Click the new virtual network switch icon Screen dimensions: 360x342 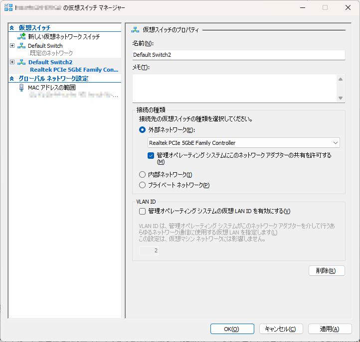(x=21, y=37)
